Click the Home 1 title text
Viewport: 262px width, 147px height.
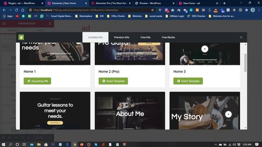[x=29, y=71]
